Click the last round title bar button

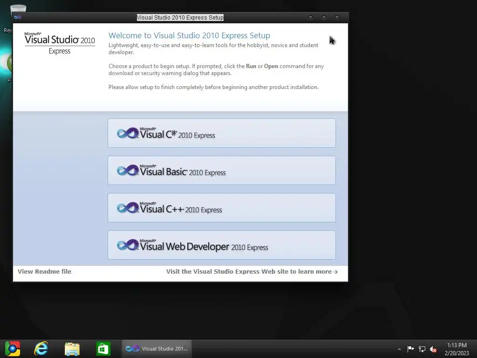pyautogui.click(x=337, y=17)
